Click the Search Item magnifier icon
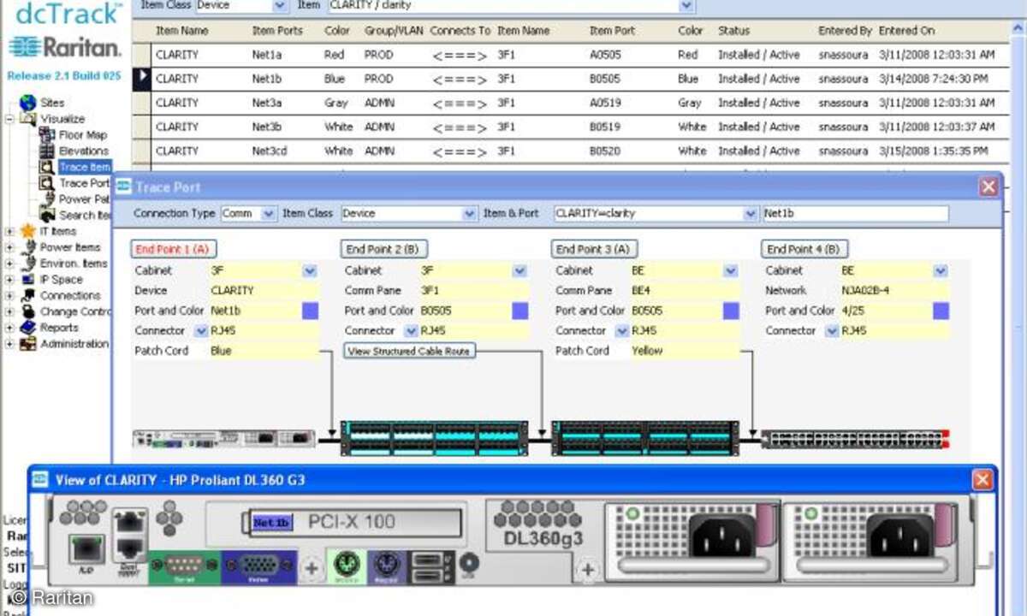The height and width of the screenshot is (616, 1027). click(46, 215)
